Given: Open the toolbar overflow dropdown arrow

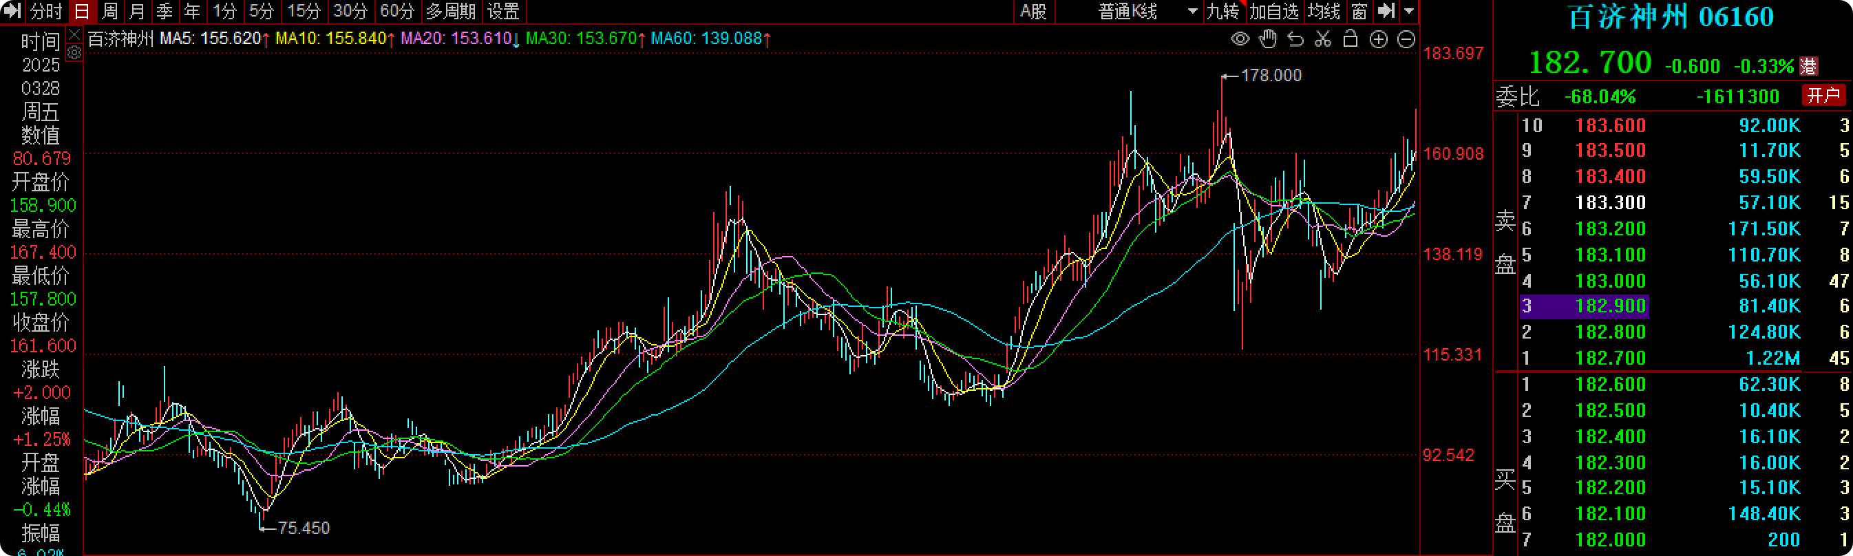Looking at the screenshot, I should (1409, 12).
